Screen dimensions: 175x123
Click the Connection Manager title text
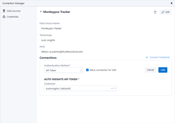click(x=13, y=3)
